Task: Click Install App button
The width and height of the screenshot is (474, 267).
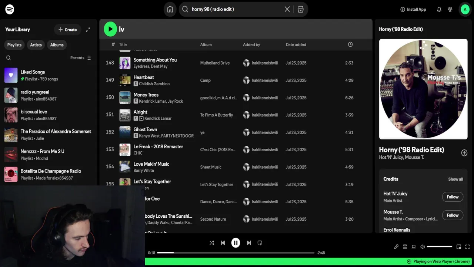Action: [413, 10]
